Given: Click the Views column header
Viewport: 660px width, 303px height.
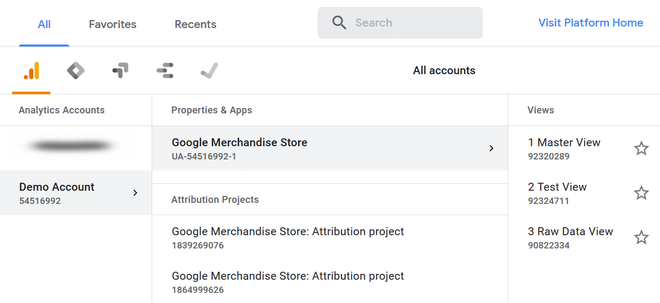Looking at the screenshot, I should click(x=541, y=110).
